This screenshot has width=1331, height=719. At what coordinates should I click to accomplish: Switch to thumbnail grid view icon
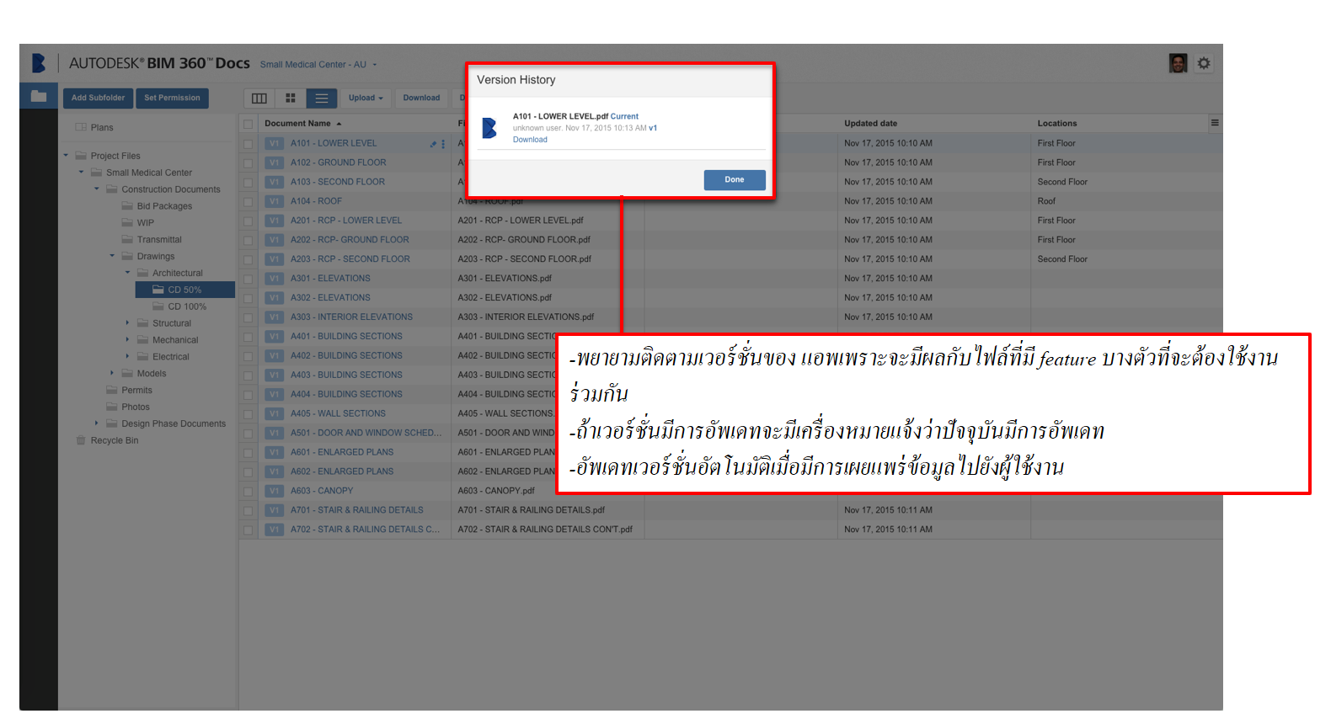[x=291, y=99]
